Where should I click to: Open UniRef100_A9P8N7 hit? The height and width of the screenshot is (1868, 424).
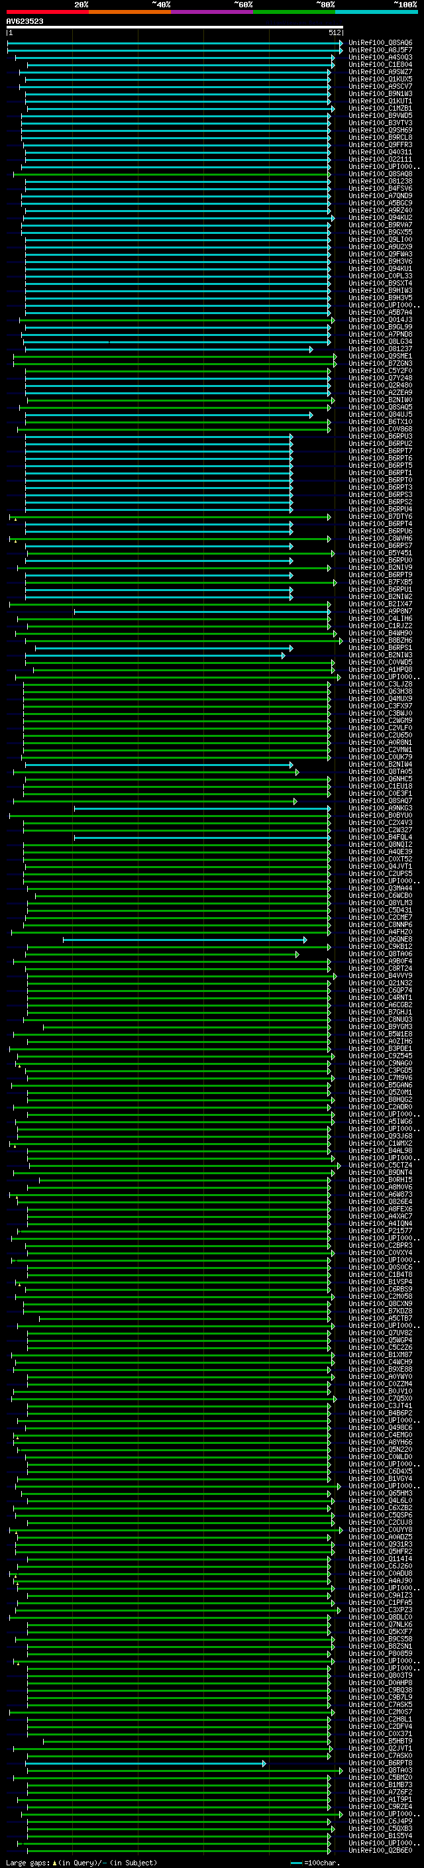380,612
